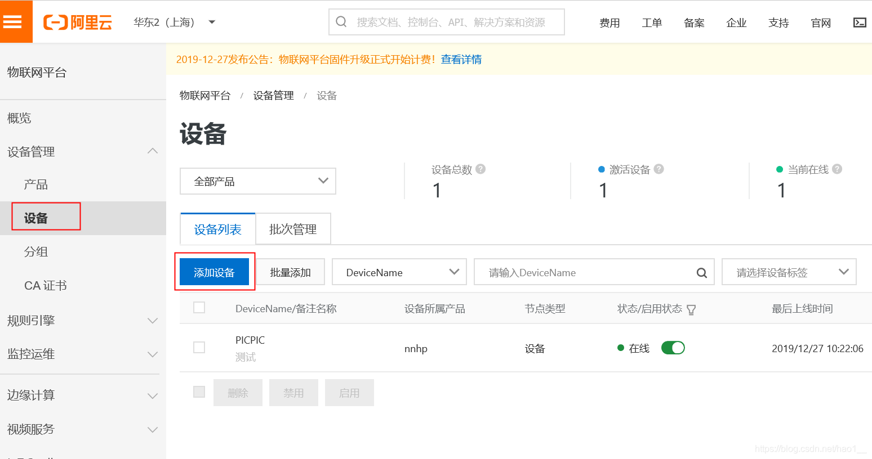Check the bottom bulk-select checkbox
872x459 pixels.
[x=199, y=391]
